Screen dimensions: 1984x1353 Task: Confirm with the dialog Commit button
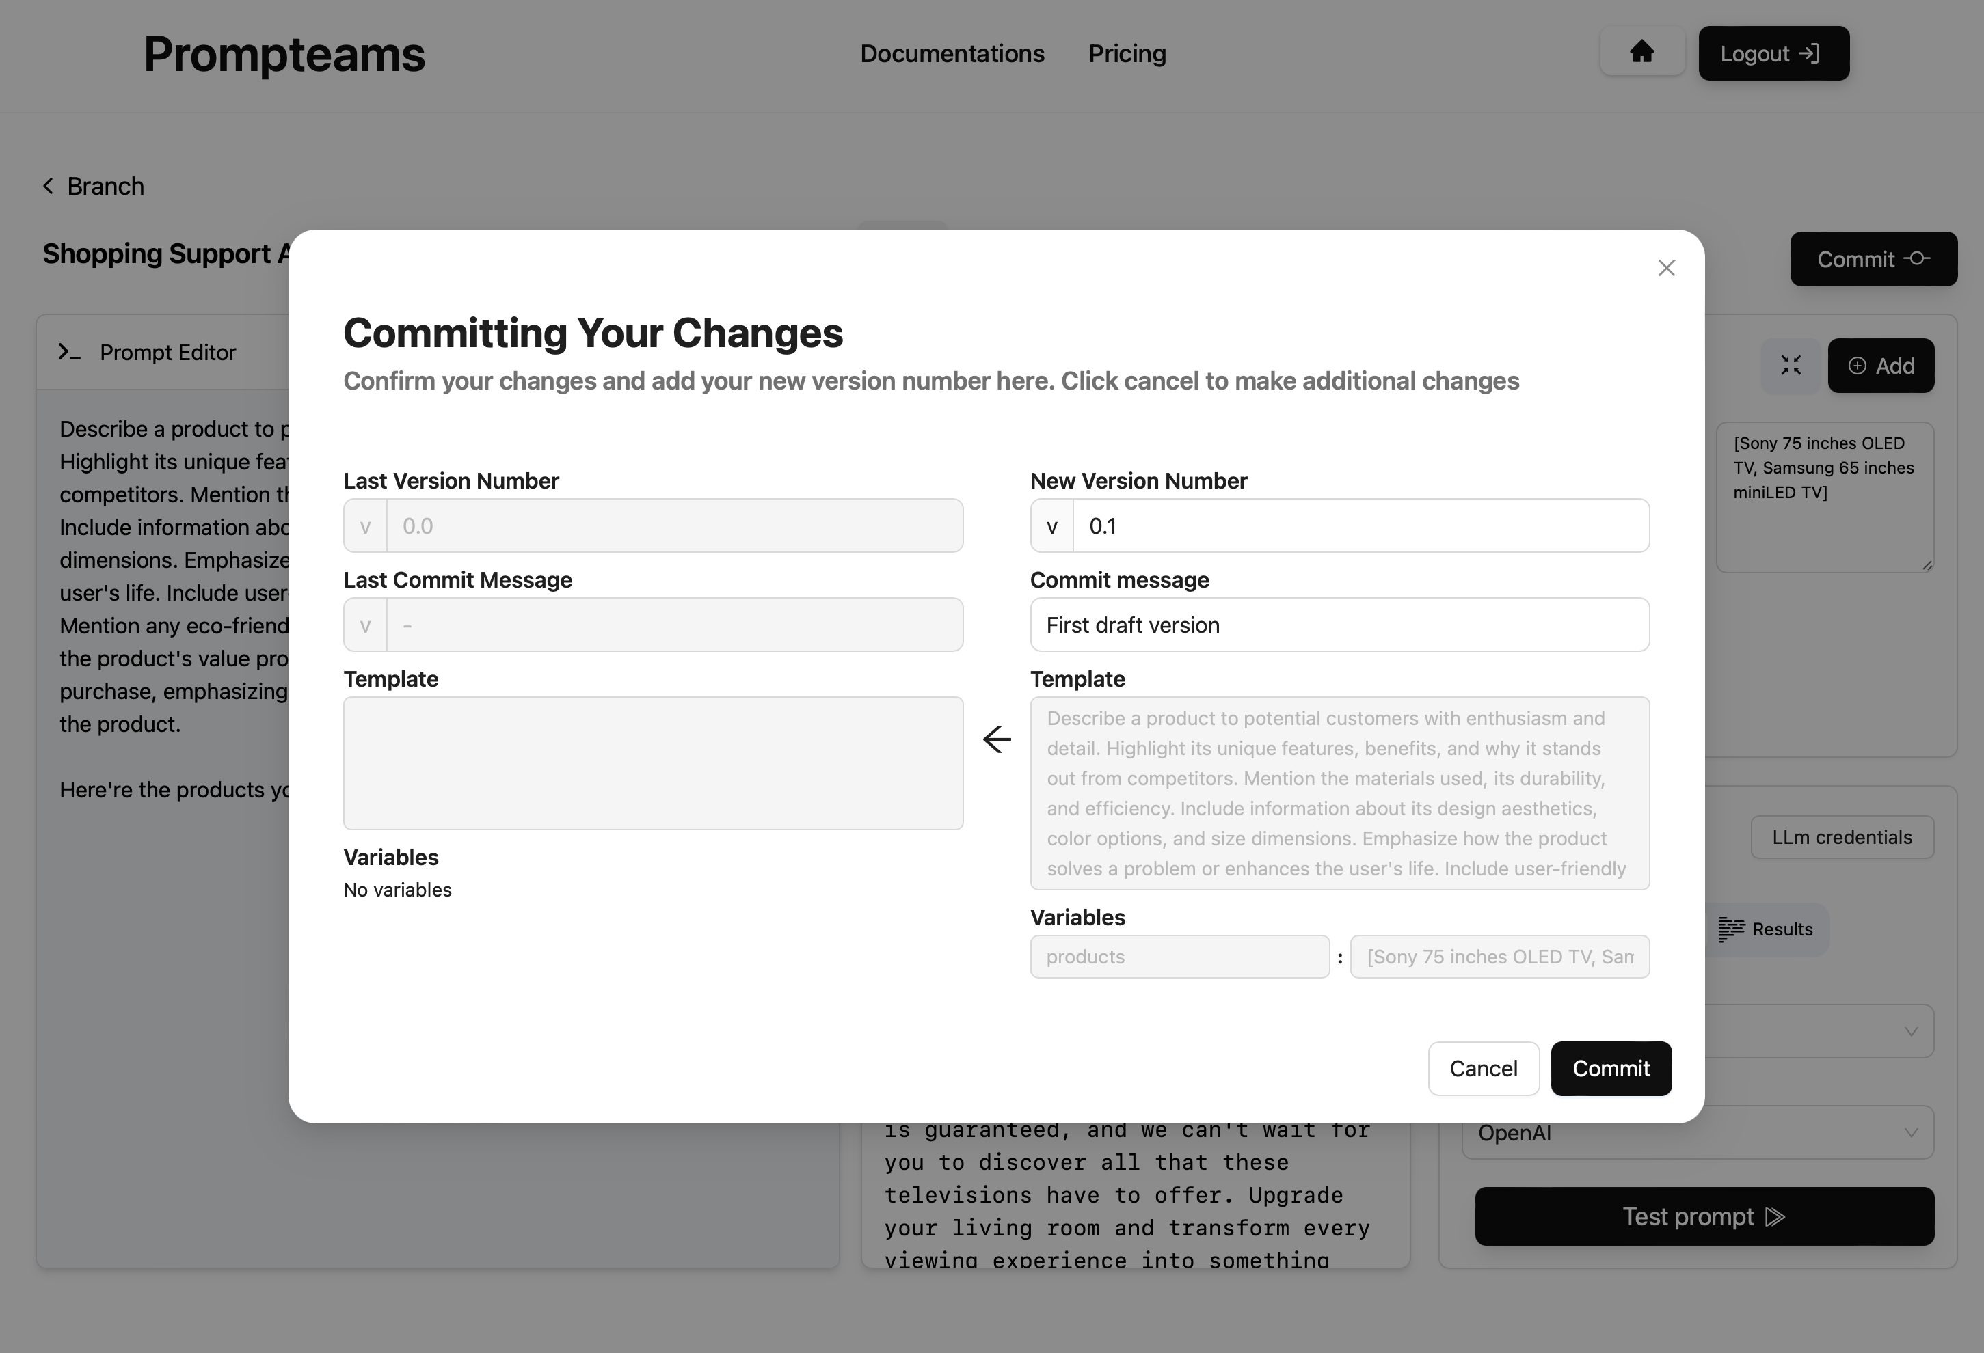pyautogui.click(x=1610, y=1068)
